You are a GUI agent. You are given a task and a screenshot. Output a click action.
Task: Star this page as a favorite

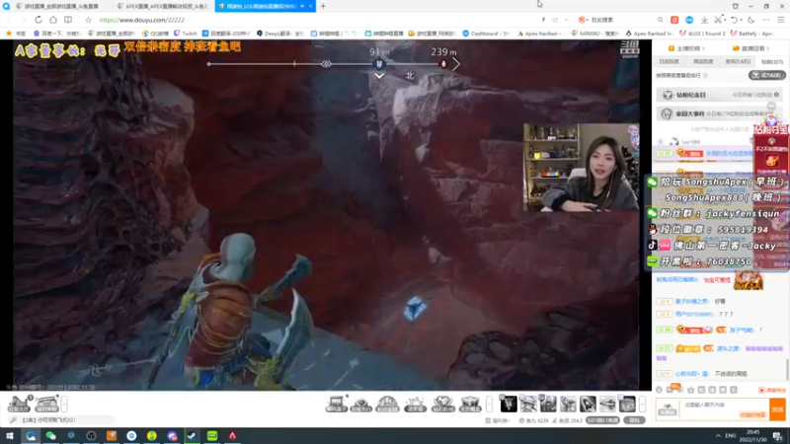pyautogui.click(x=89, y=20)
